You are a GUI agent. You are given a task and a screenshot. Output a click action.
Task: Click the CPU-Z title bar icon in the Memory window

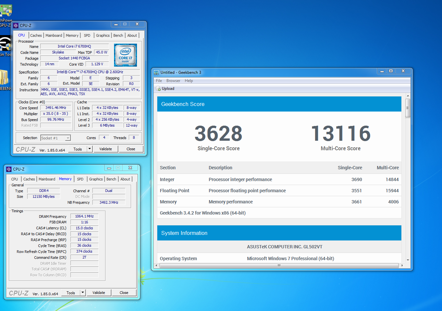pos(9,169)
